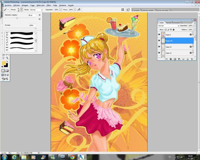This screenshot has width=200, height=160.
Task: Click the Capa 6 layer thumbnail
Action: coord(163,35)
